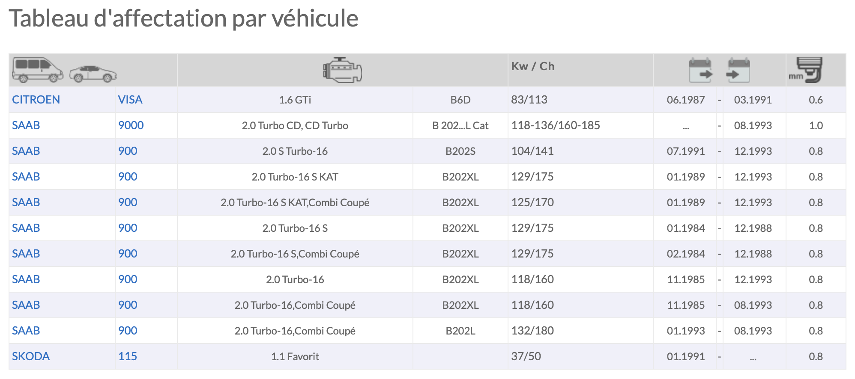This screenshot has width=855, height=379.
Task: Click the B202S engine code cell
Action: tap(460, 151)
